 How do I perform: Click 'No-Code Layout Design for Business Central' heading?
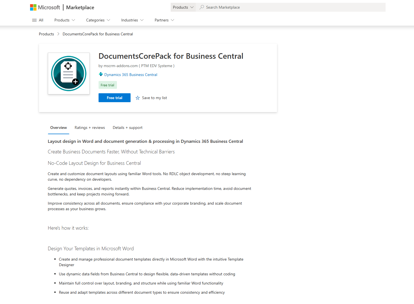[x=94, y=163]
